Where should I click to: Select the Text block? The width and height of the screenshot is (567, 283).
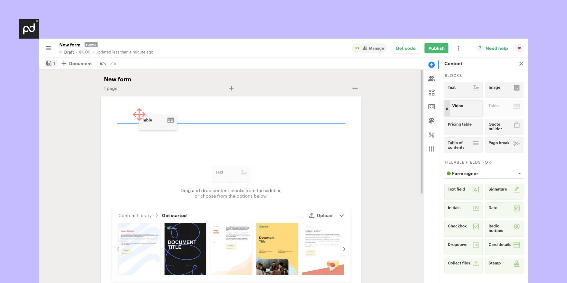[x=463, y=90]
